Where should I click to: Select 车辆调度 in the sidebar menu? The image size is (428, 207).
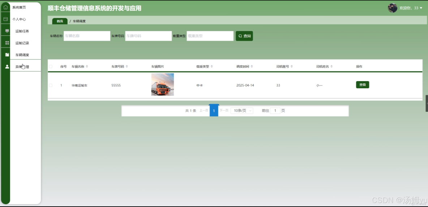point(22,55)
